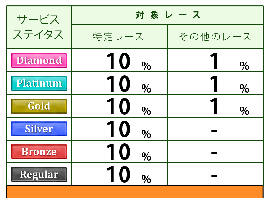269x205 pixels.
Task: Click the pink Diamond status badge
Action: (x=39, y=60)
